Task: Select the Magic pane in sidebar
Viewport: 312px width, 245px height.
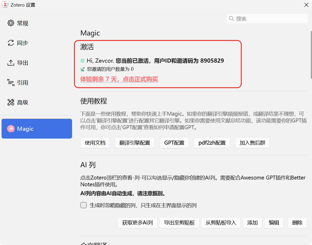Action: click(37, 129)
